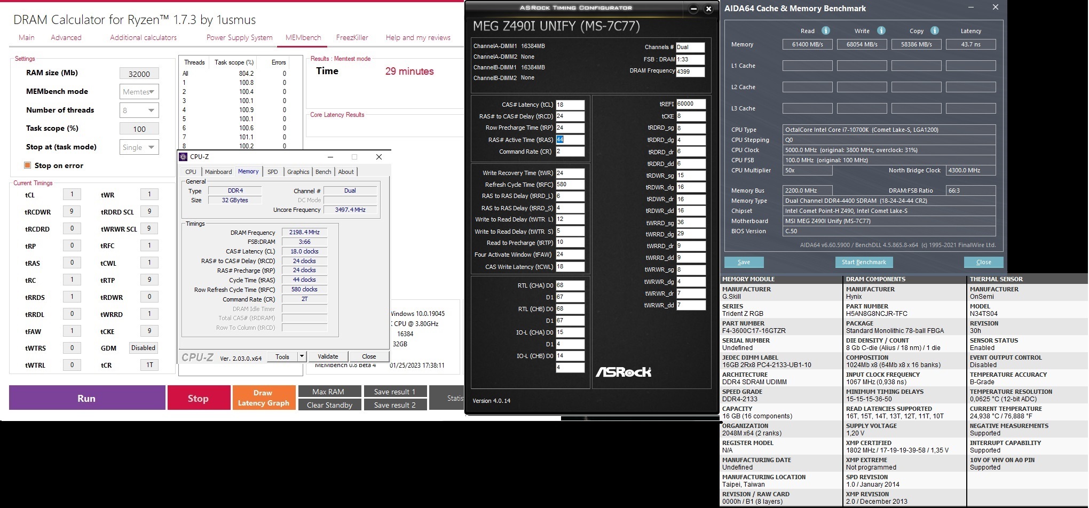1089x508 pixels.
Task: Click the Close button in CPU-Z
Action: 369,356
